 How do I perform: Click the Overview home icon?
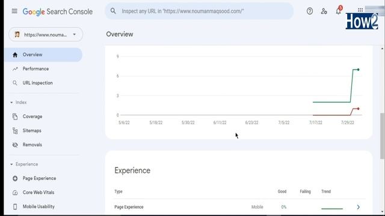point(15,55)
